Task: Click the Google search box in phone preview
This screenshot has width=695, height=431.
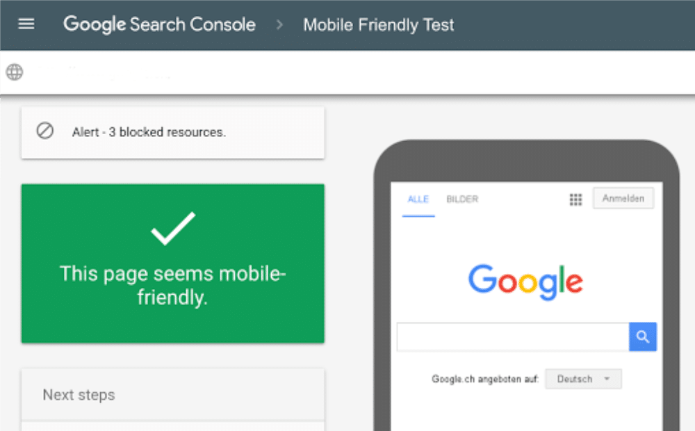Action: click(512, 336)
